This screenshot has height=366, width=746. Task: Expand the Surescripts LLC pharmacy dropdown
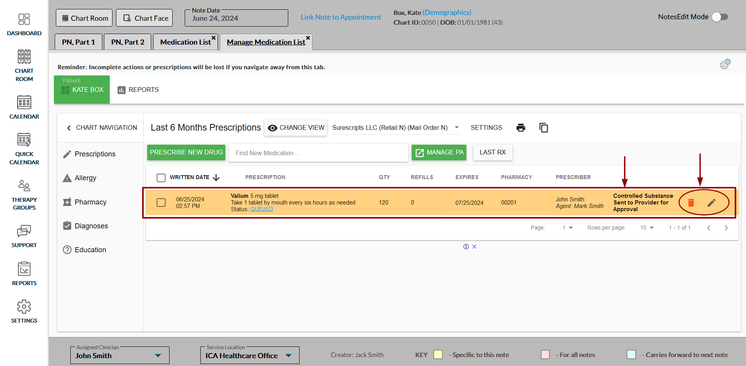pos(457,127)
